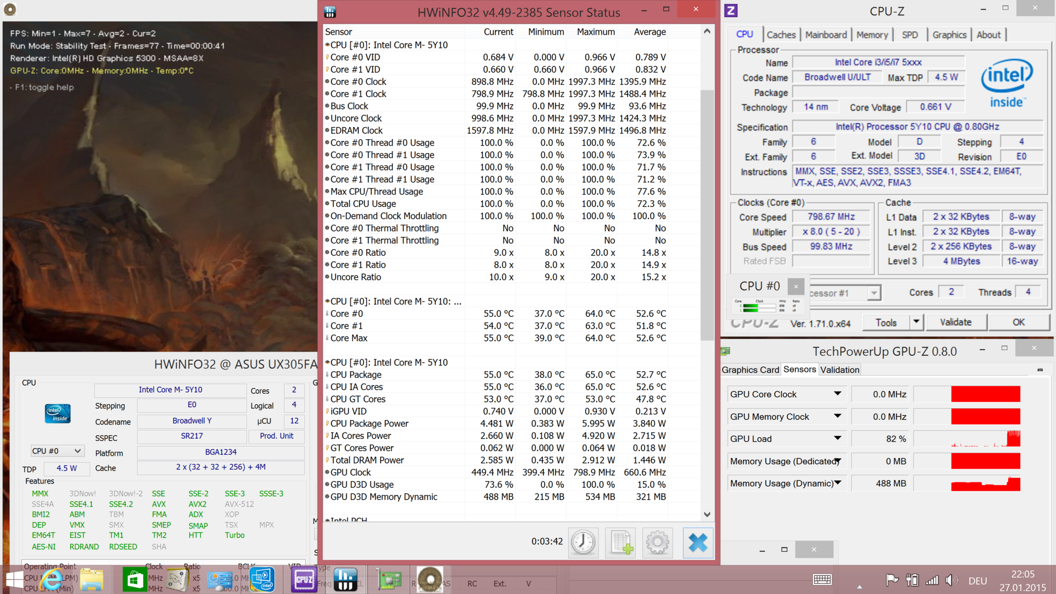Open CPU-Z from the taskbar
This screenshot has width=1056, height=594.
coord(304,580)
